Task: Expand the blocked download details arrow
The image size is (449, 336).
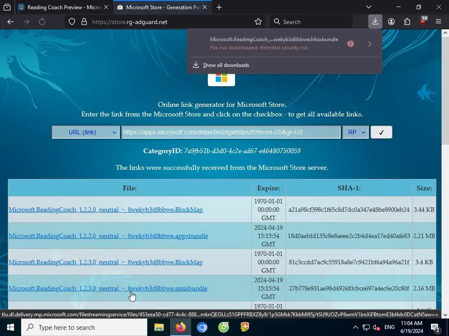Action: (370, 44)
